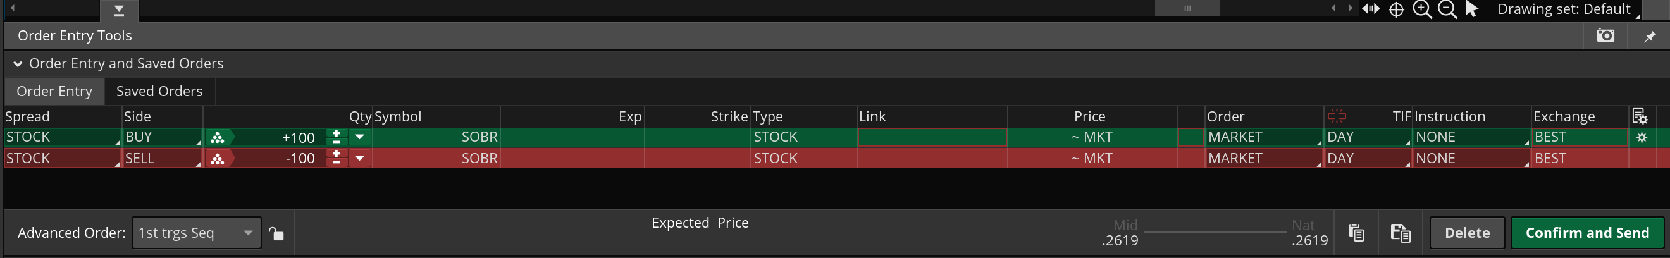The width and height of the screenshot is (1670, 258).
Task: Select the pointer cursor drawing tool
Action: click(1471, 9)
